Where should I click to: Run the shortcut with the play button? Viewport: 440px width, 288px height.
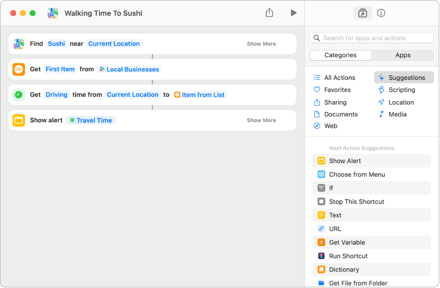tap(293, 13)
